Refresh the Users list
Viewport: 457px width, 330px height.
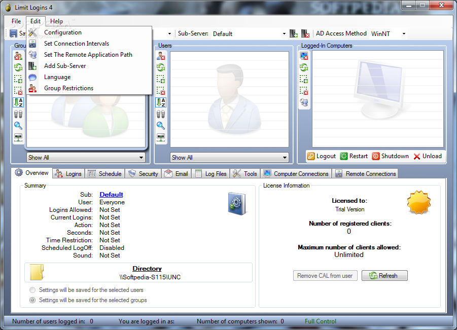(161, 67)
